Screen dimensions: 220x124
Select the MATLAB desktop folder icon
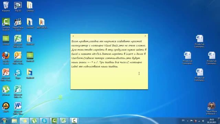pos(42,23)
